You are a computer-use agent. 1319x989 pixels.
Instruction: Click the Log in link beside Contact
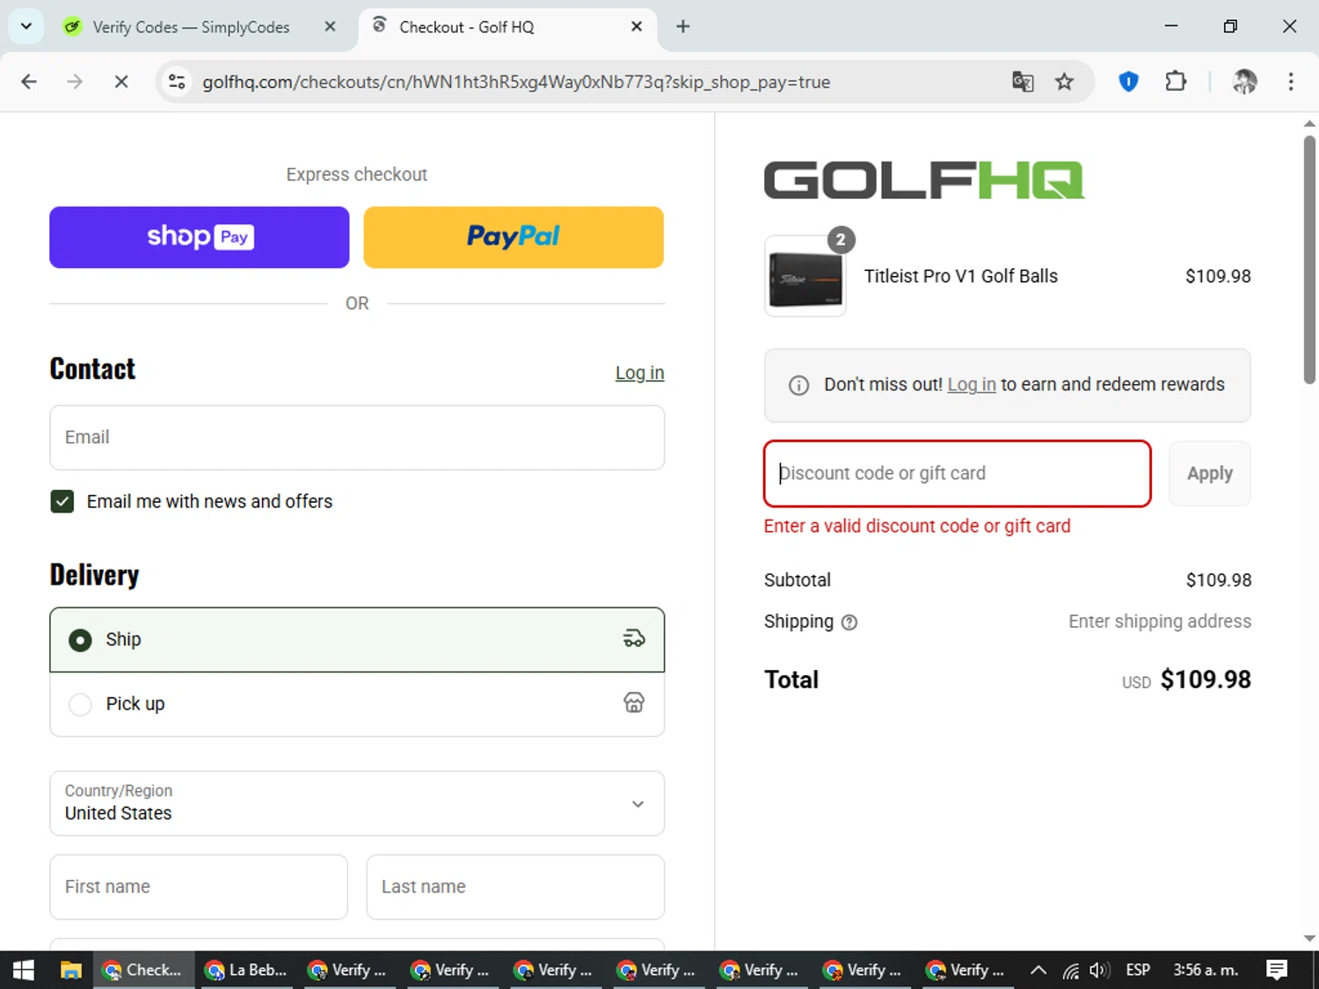pyautogui.click(x=639, y=373)
